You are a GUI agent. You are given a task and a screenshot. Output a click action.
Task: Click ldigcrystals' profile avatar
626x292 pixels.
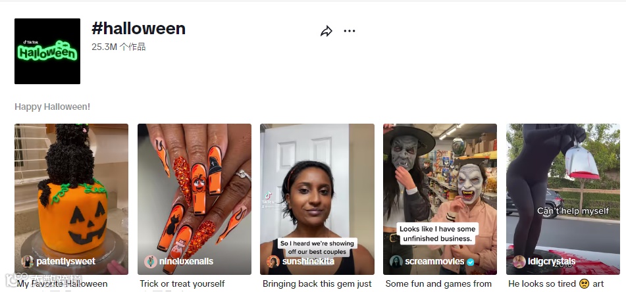[x=519, y=262]
